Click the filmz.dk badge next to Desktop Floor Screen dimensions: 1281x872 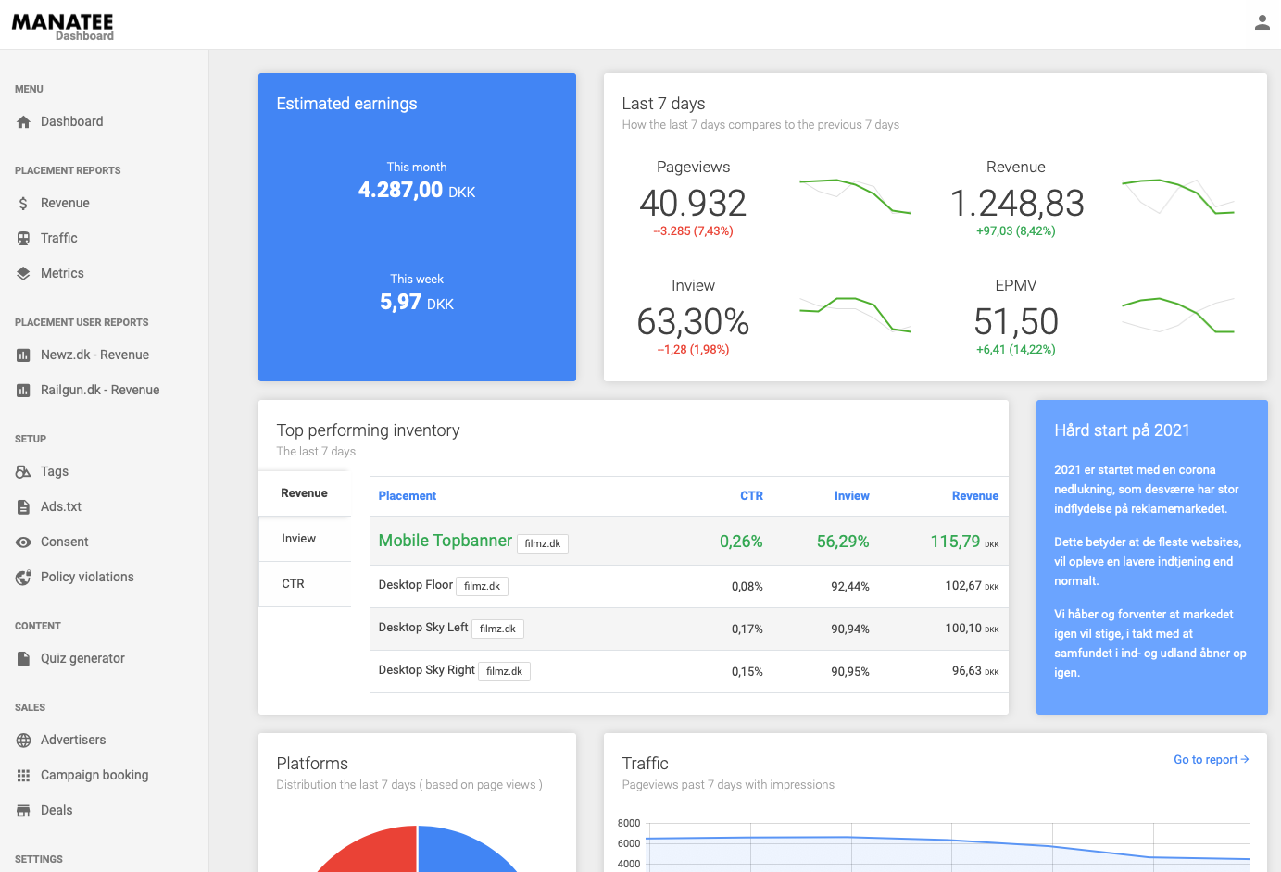(x=482, y=586)
